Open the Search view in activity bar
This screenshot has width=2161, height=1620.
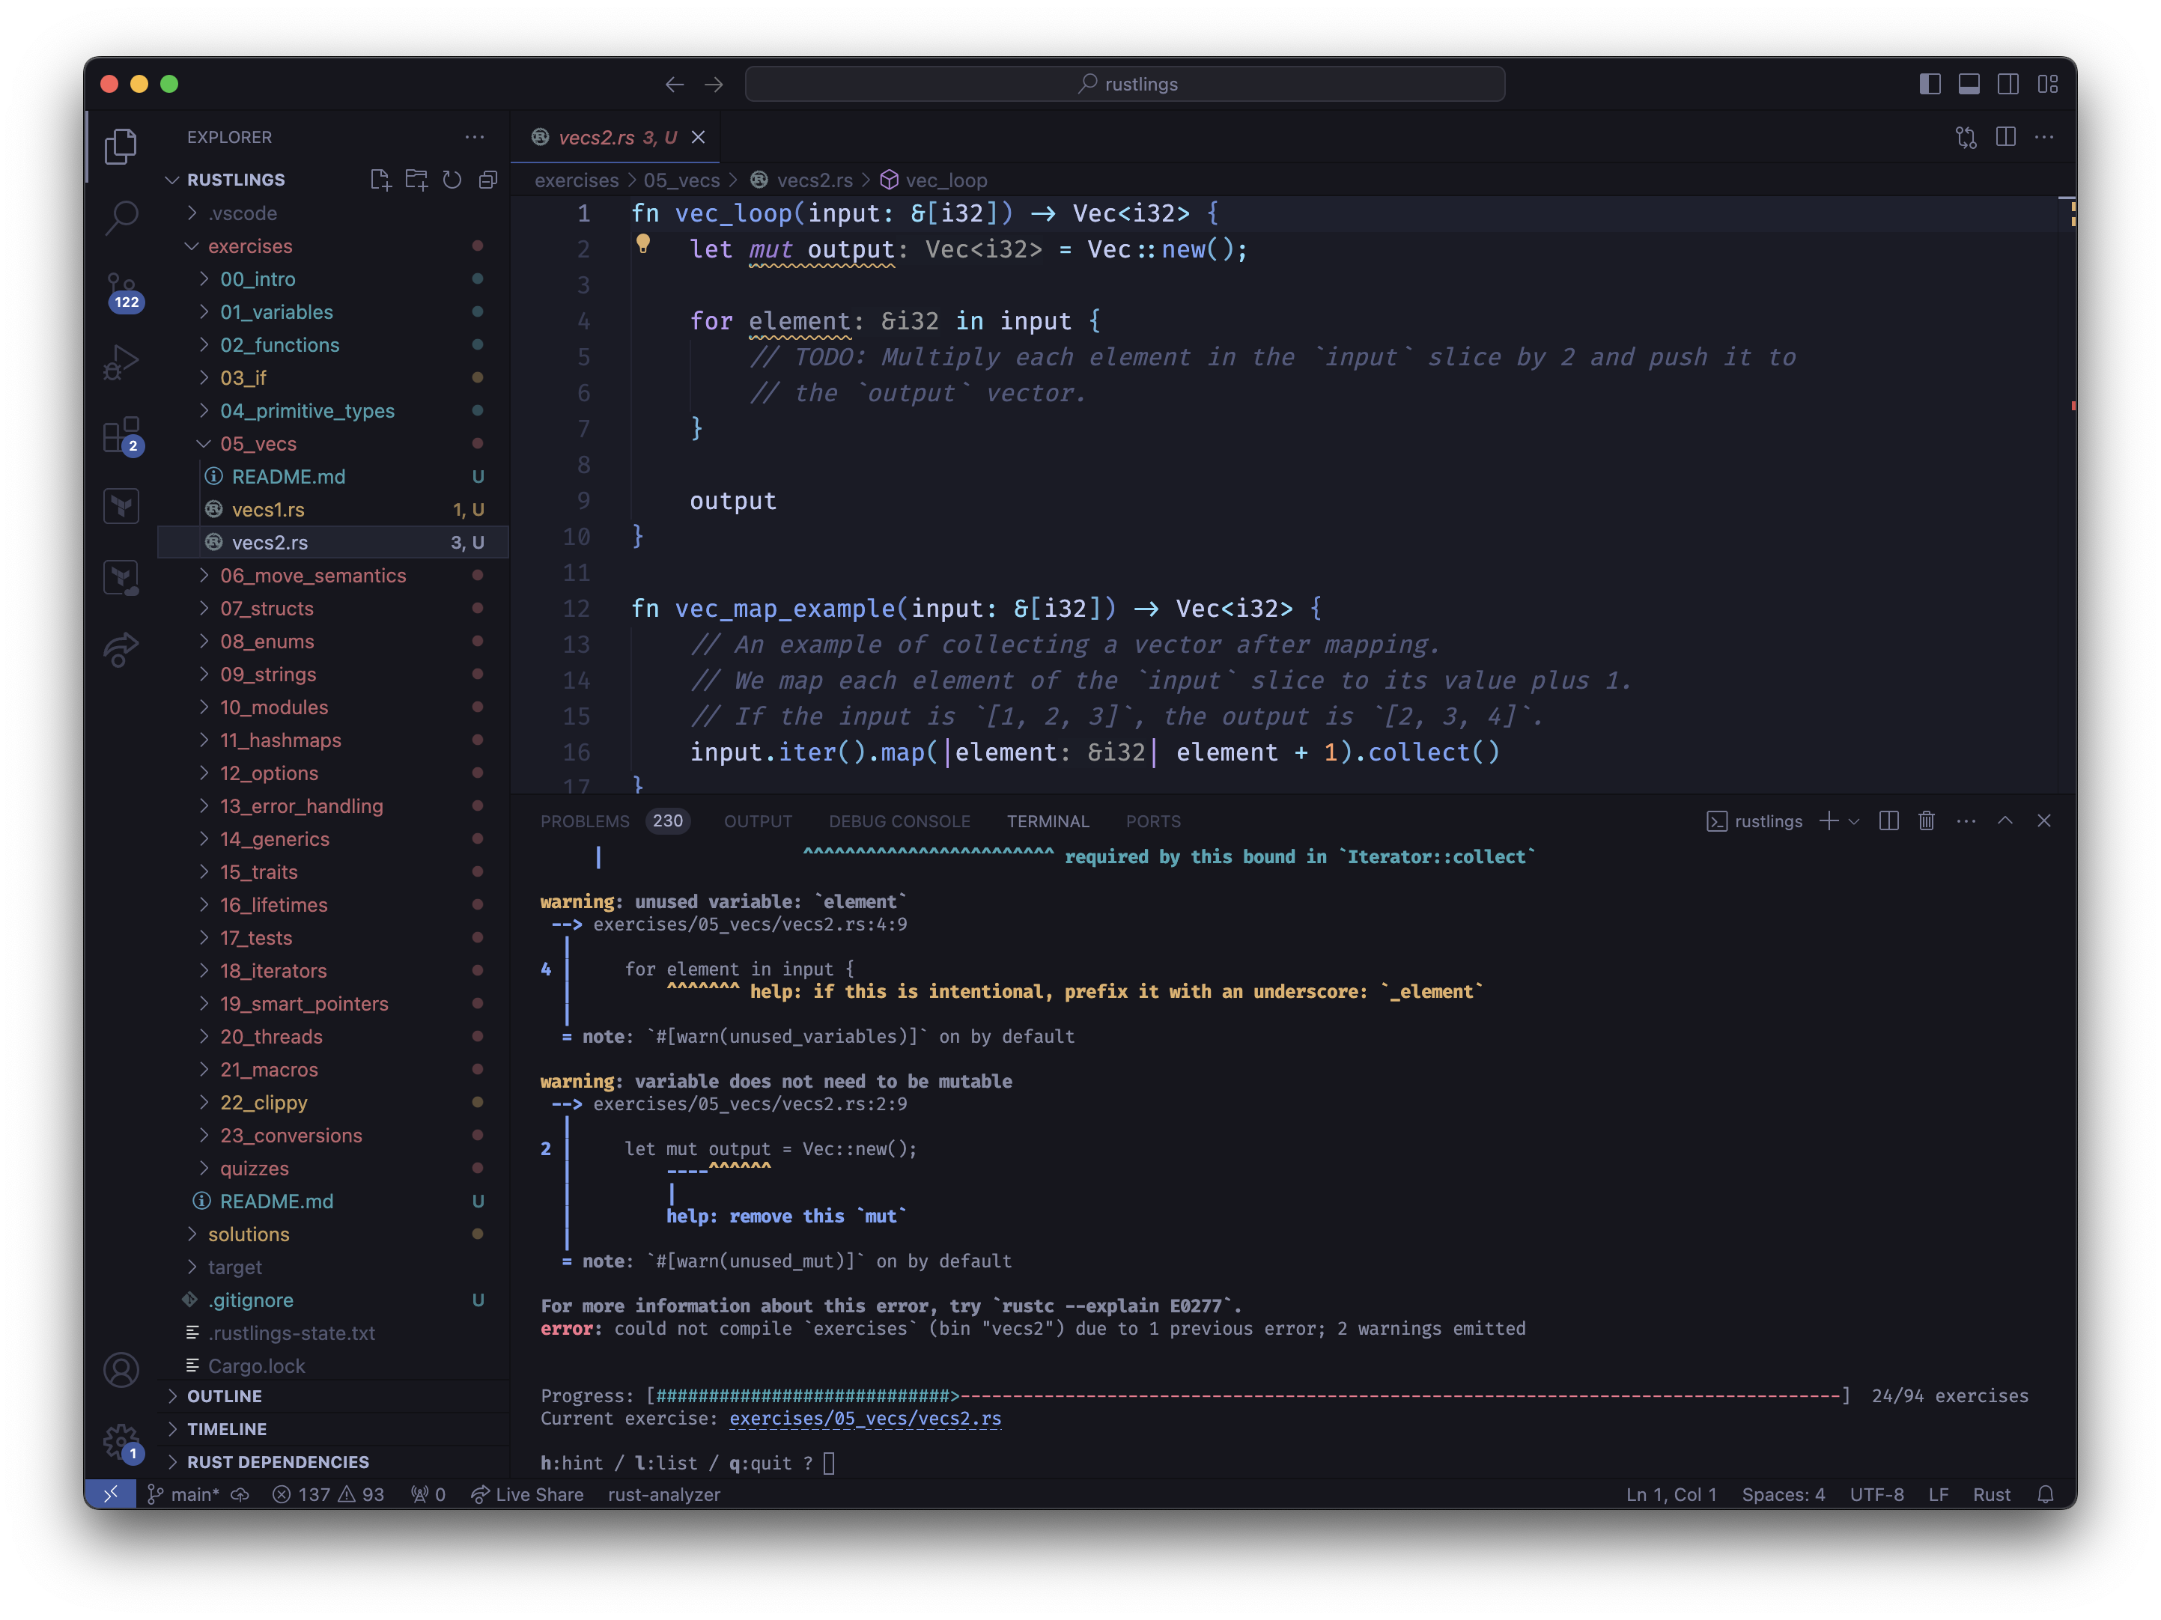(121, 217)
